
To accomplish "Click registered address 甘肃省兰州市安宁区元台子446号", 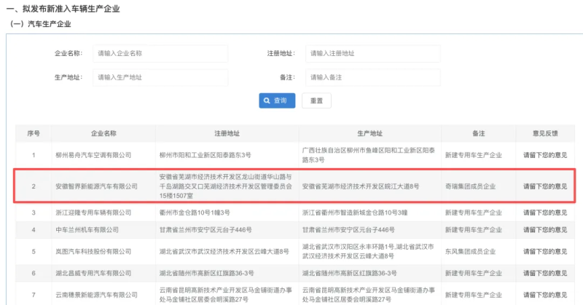I will pyautogui.click(x=206, y=230).
